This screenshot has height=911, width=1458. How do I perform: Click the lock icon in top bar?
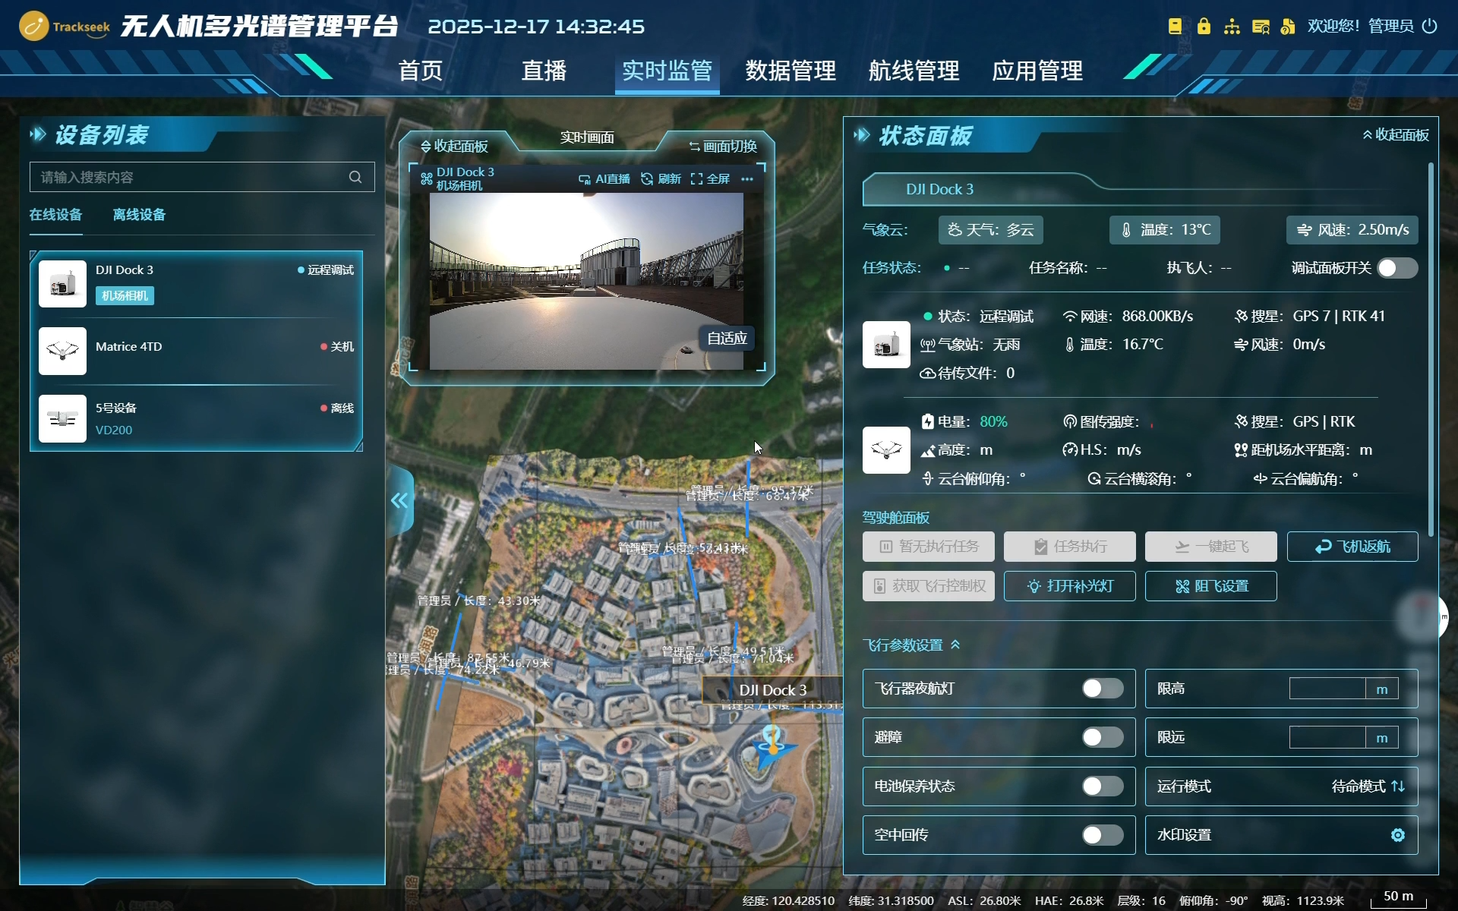click(x=1204, y=27)
